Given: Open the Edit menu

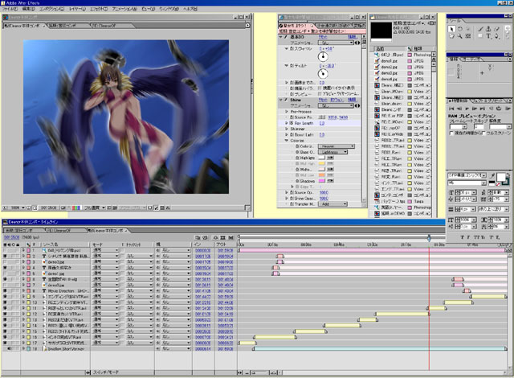Looking at the screenshot, I should (x=29, y=9).
